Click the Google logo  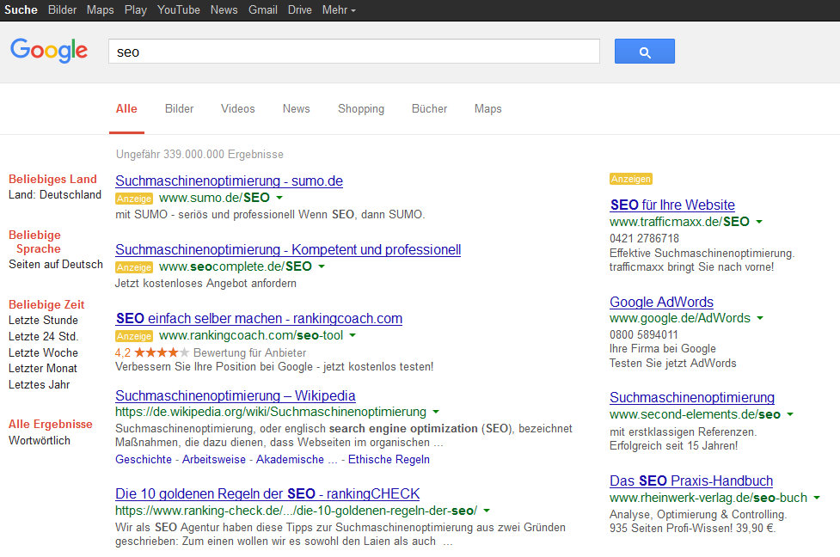click(x=49, y=51)
